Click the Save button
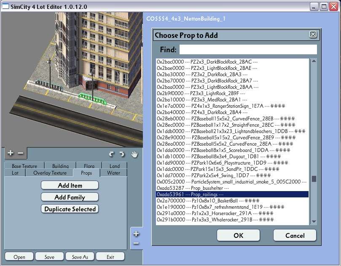The height and width of the screenshot is (266, 341). pyautogui.click(x=49, y=257)
